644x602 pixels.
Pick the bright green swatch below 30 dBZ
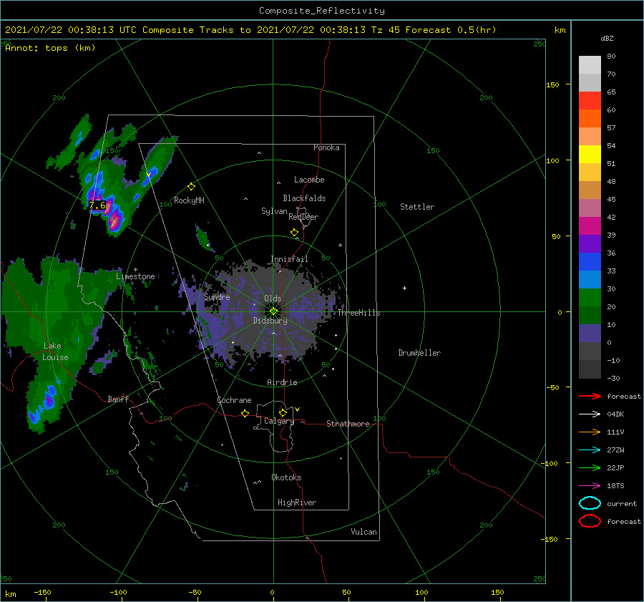pyautogui.click(x=590, y=298)
